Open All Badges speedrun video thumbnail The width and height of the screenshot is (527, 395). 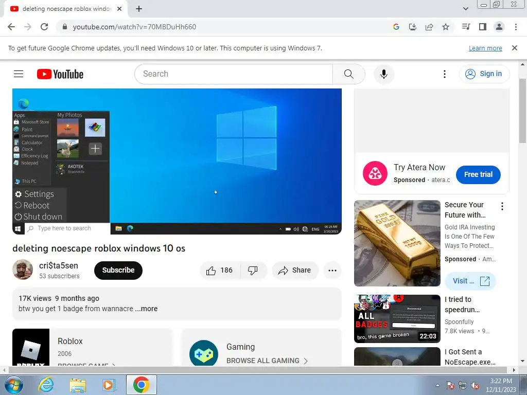click(397, 319)
